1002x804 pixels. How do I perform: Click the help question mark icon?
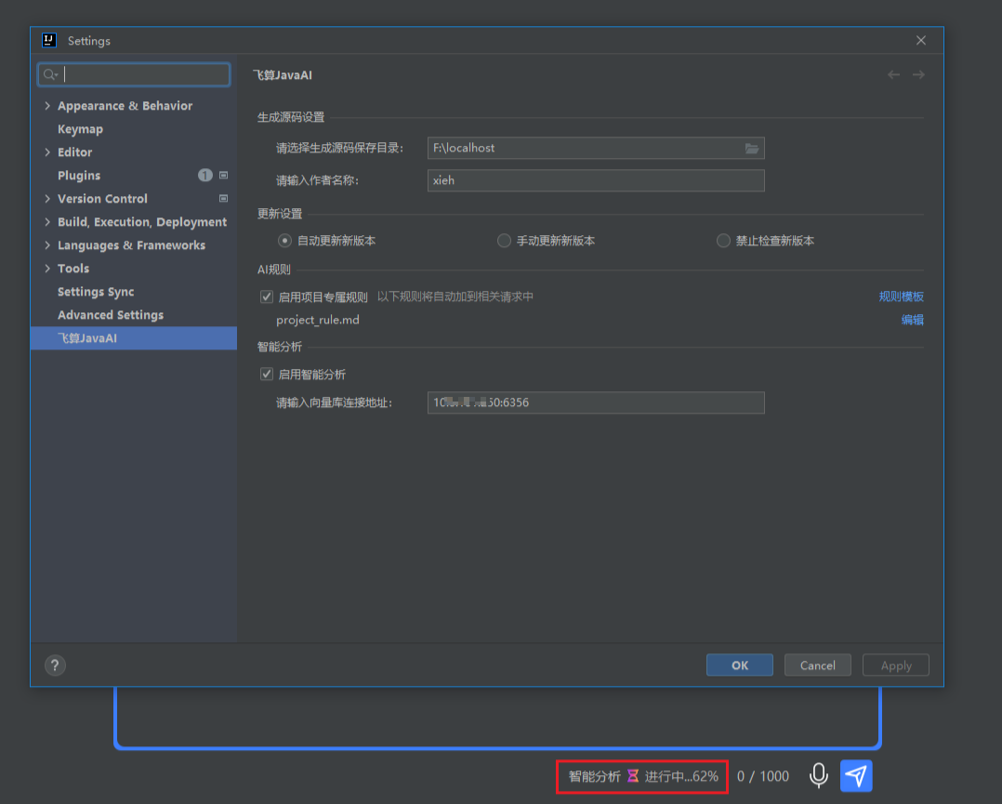tap(55, 665)
